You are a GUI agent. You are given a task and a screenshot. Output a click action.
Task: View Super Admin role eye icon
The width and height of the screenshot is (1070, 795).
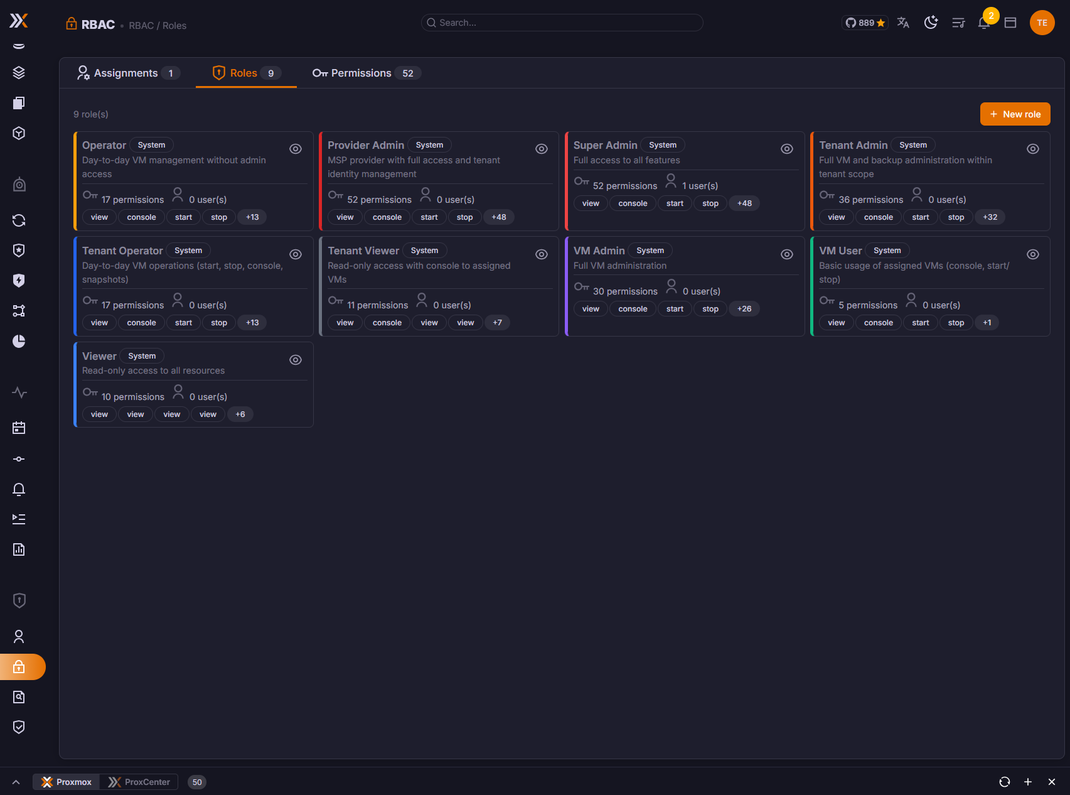[787, 149]
